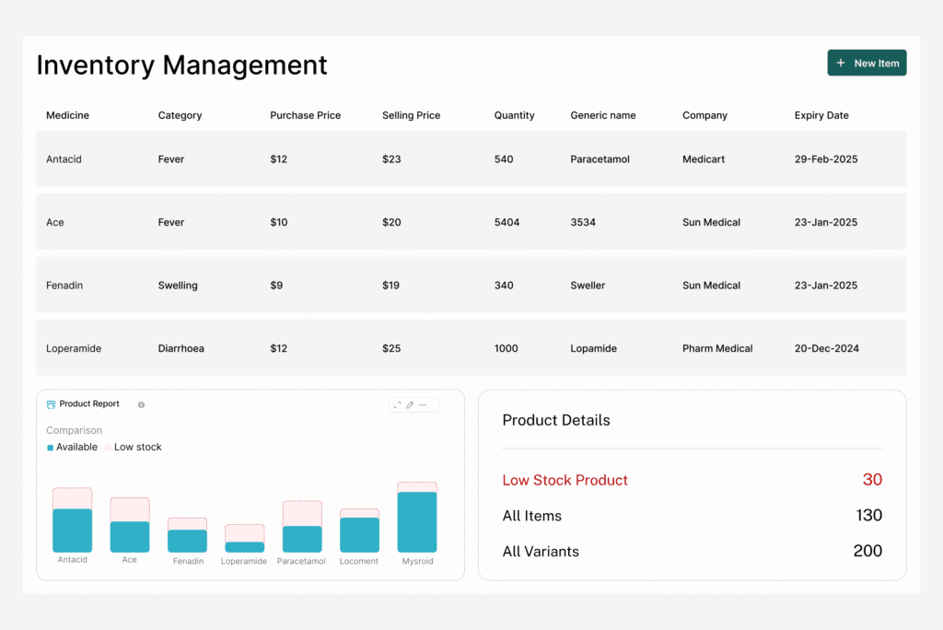Image resolution: width=943 pixels, height=630 pixels.
Task: Sort by the Quantity column header
Action: click(514, 115)
